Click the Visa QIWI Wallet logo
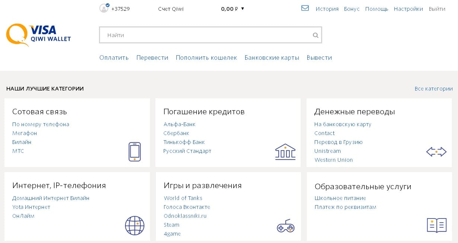The height and width of the screenshot is (243, 458). (x=38, y=35)
